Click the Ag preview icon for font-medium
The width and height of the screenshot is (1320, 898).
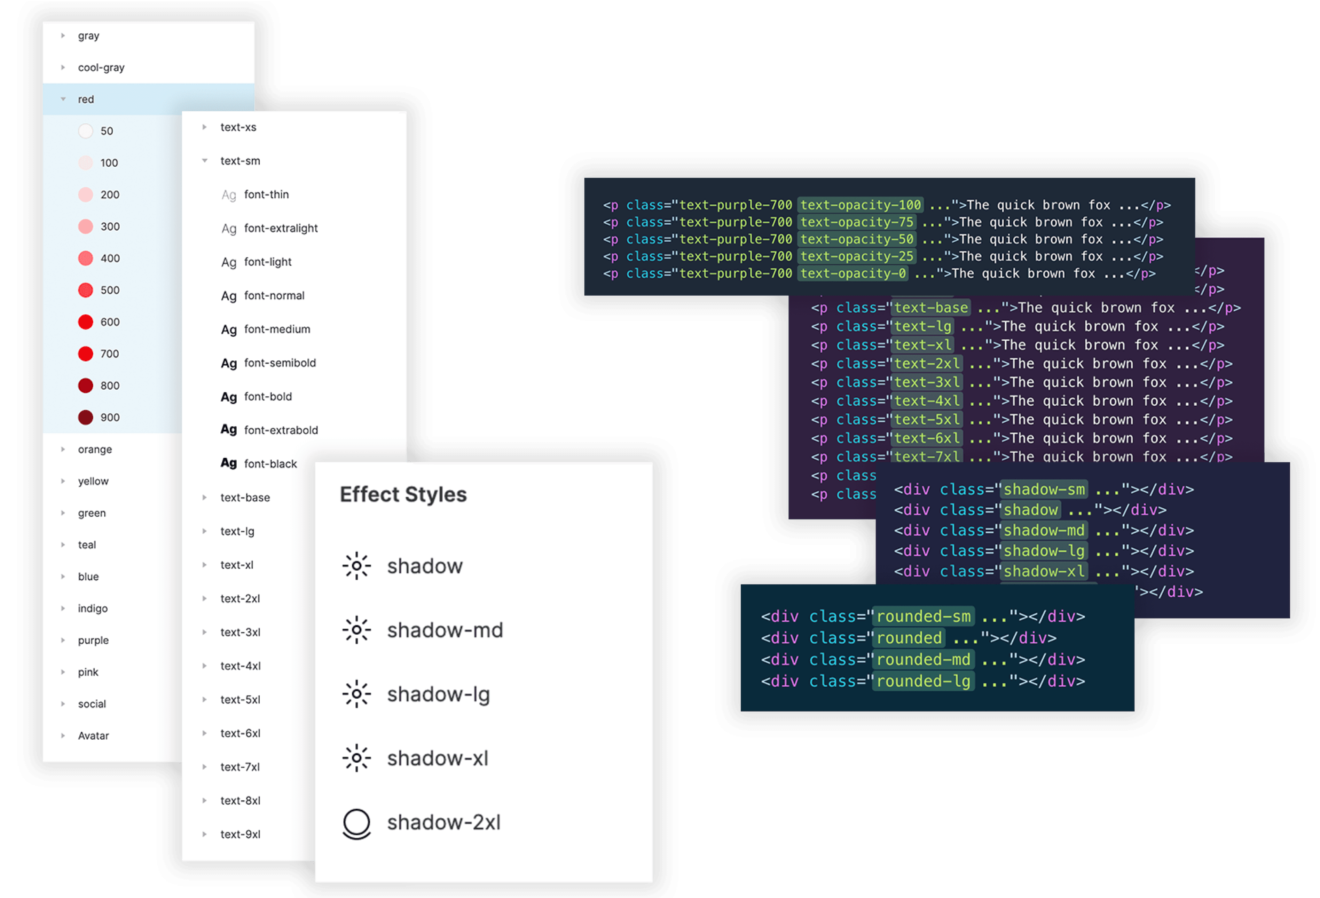coord(229,330)
